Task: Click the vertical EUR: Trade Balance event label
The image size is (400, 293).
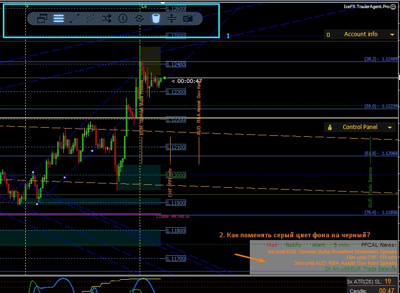Action: pos(370,187)
